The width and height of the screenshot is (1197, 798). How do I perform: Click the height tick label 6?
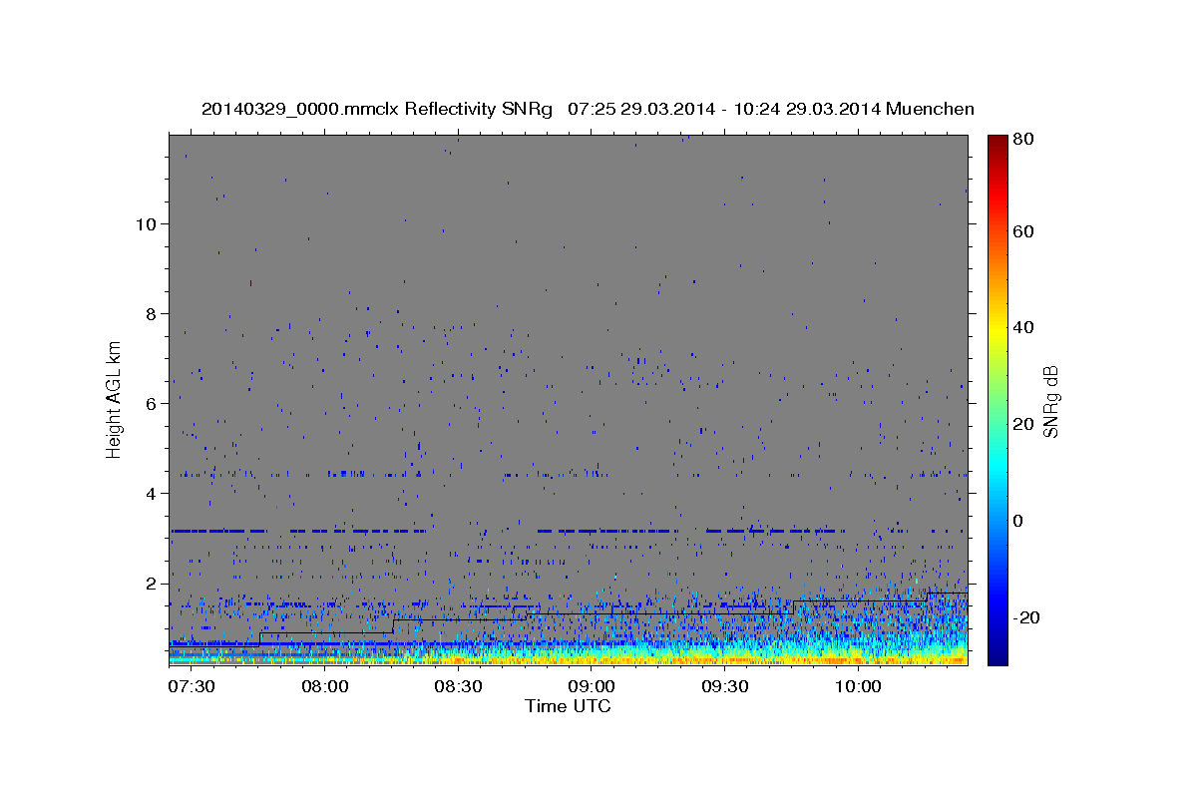point(151,403)
